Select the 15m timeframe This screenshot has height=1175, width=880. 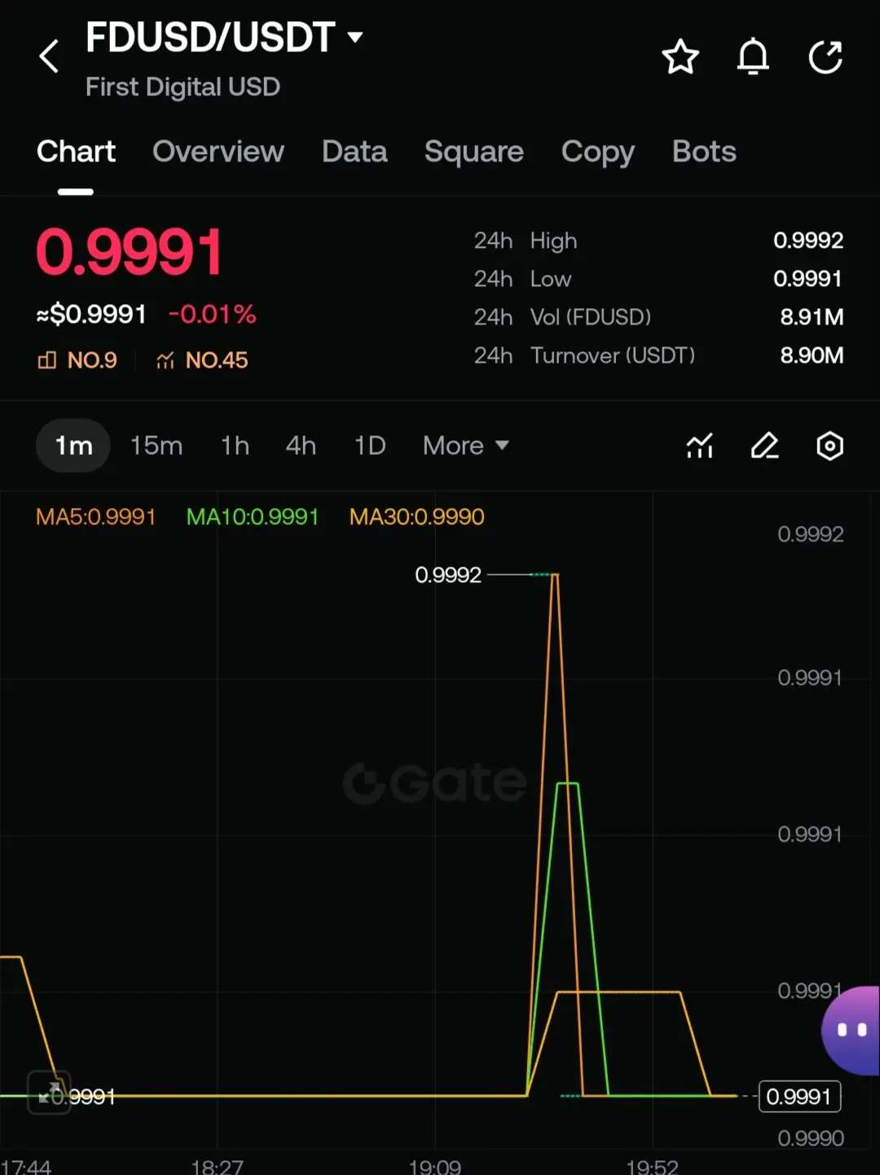156,446
